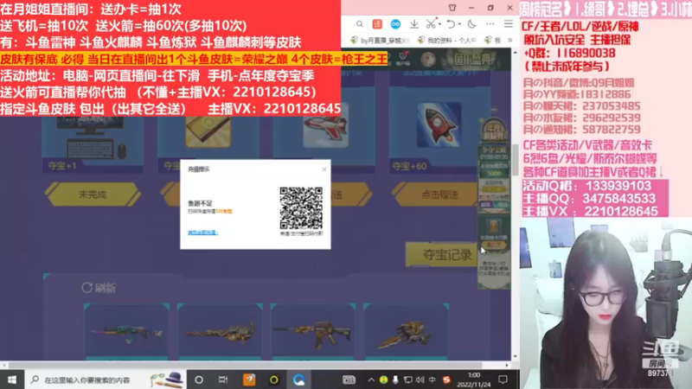Open the yellow ring app on taskbar
This screenshot has height=389, width=692.
pyautogui.click(x=274, y=379)
